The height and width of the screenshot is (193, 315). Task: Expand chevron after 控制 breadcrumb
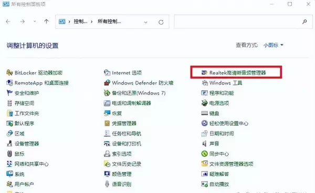point(91,22)
